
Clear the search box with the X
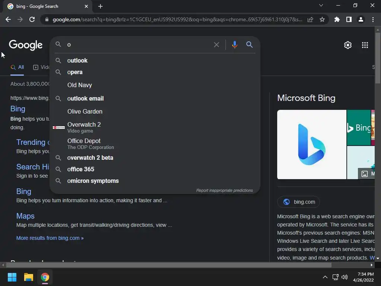(217, 45)
